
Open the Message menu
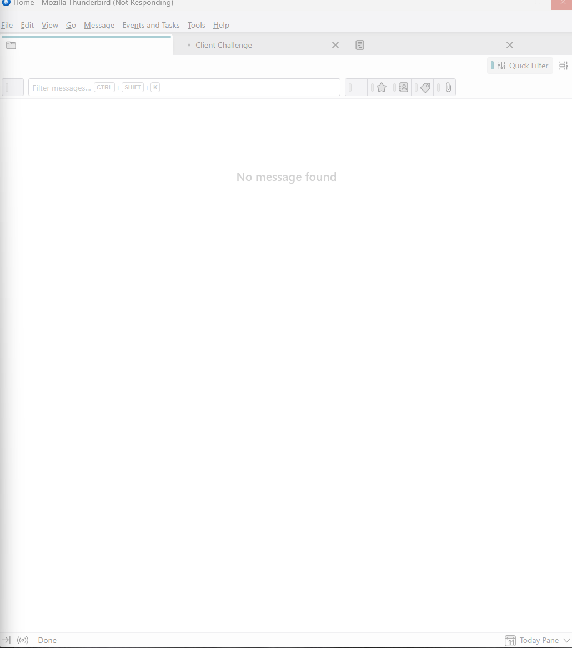pyautogui.click(x=99, y=25)
